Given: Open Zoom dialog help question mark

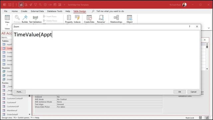Looking at the screenshot, I should pos(189,27).
